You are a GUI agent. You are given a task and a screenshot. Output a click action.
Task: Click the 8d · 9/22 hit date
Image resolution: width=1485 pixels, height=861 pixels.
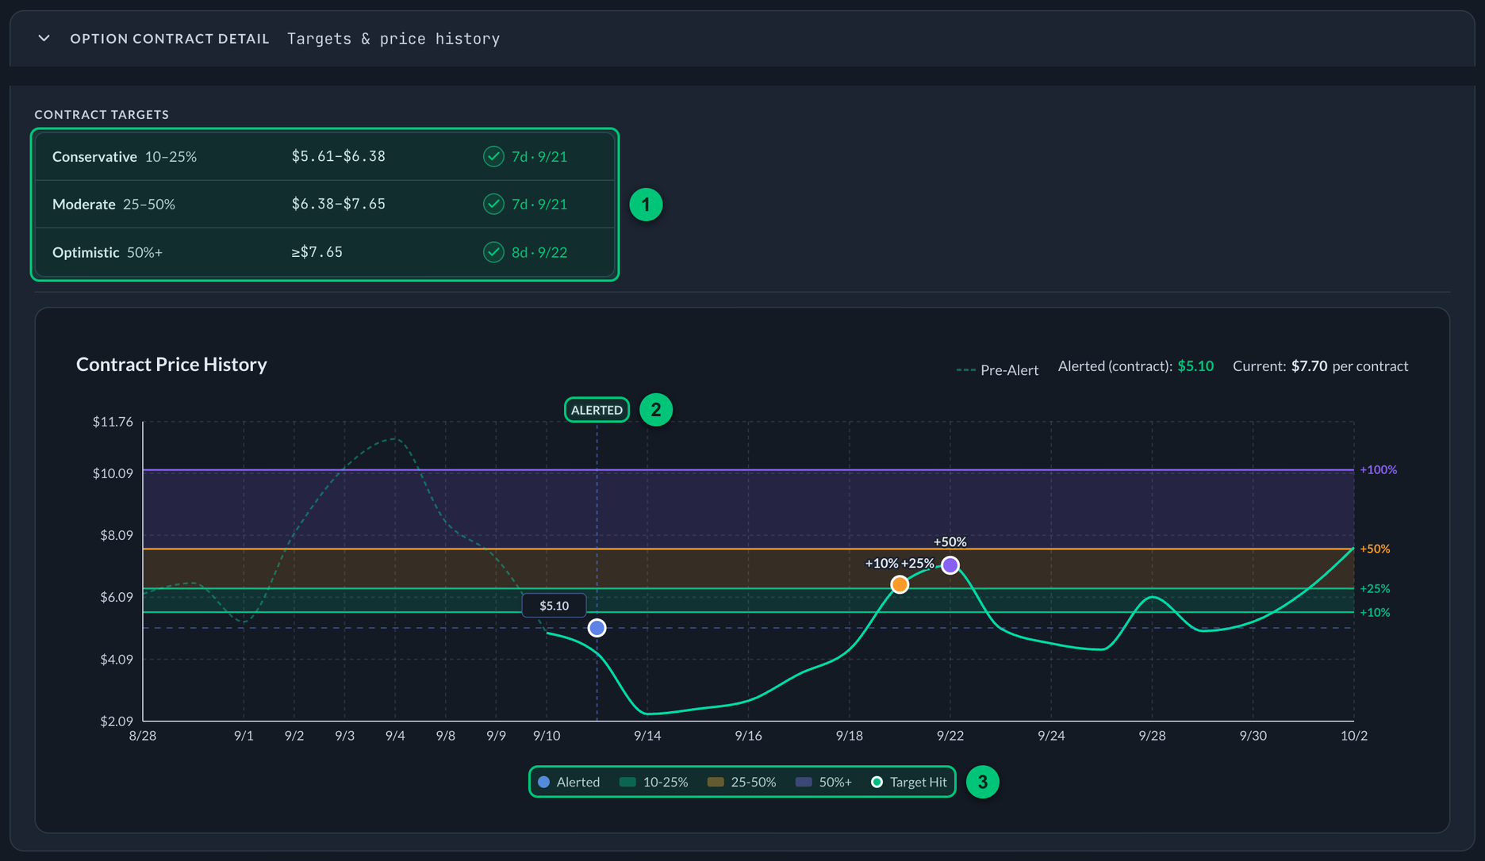pos(539,252)
